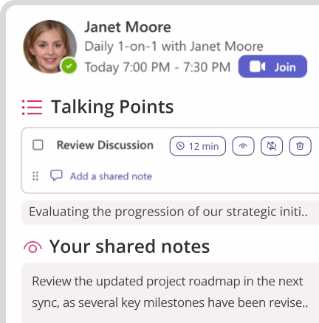
Task: Click Janet Moore's profile avatar
Action: coord(50,46)
